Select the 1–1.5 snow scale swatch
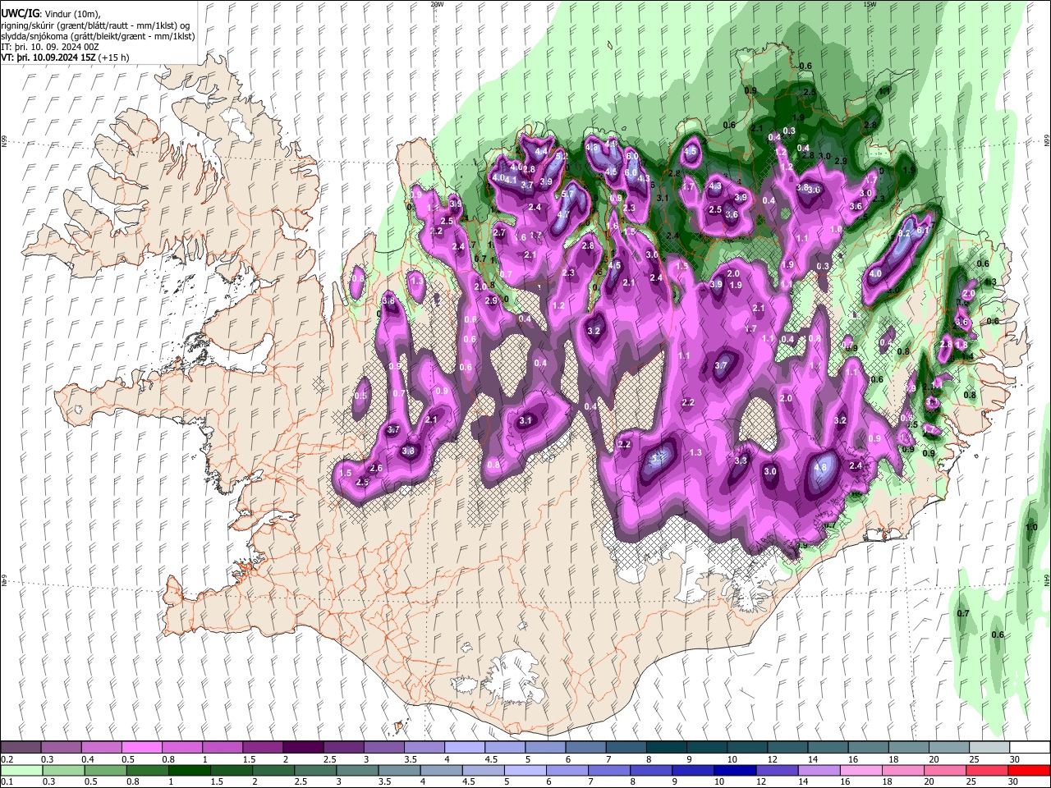Screen dimensions: 1051x788 (222, 748)
